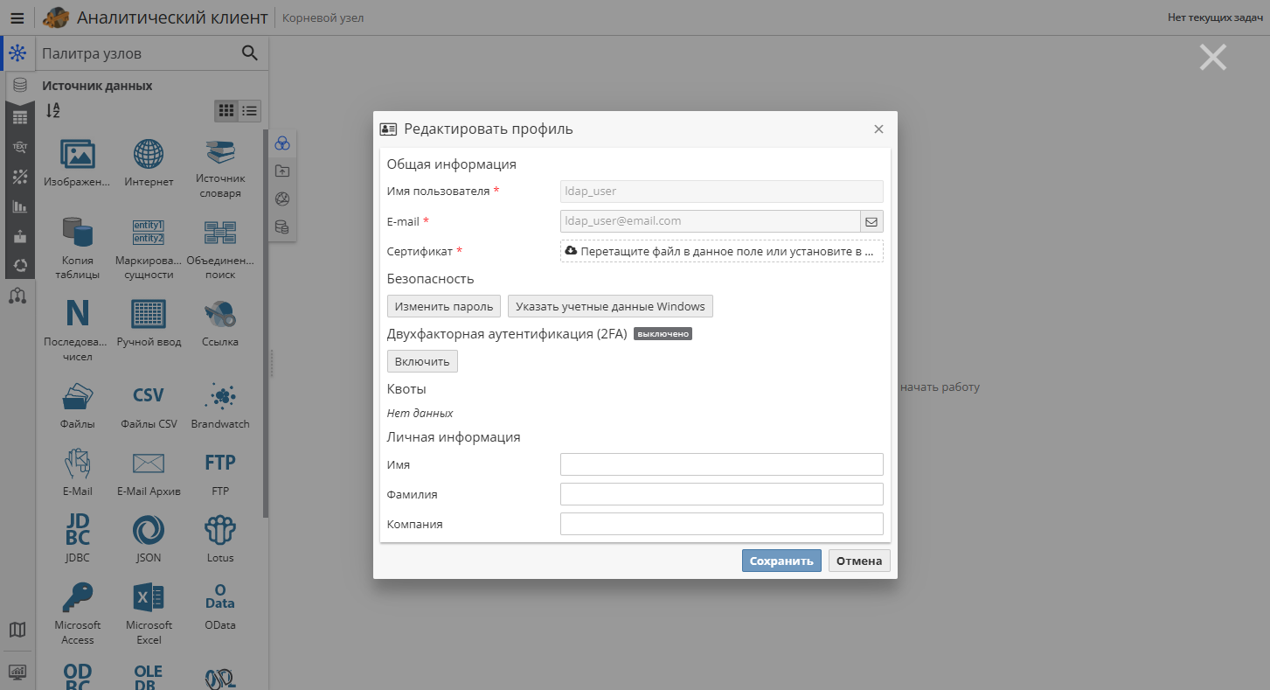
Task: Switch palette to list view
Action: tap(250, 110)
